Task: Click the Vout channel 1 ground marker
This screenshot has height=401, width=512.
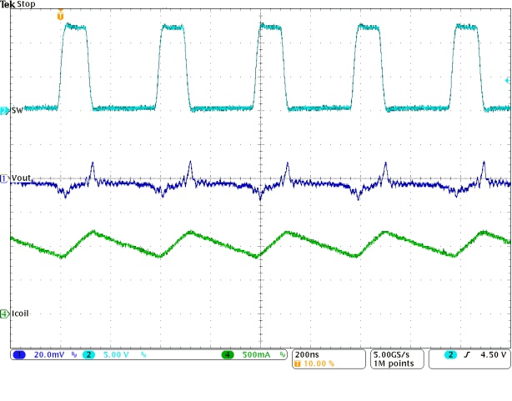Action: click(x=5, y=178)
